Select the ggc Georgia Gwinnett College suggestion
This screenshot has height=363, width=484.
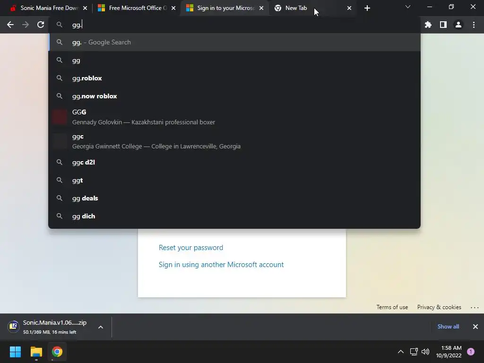(x=234, y=141)
